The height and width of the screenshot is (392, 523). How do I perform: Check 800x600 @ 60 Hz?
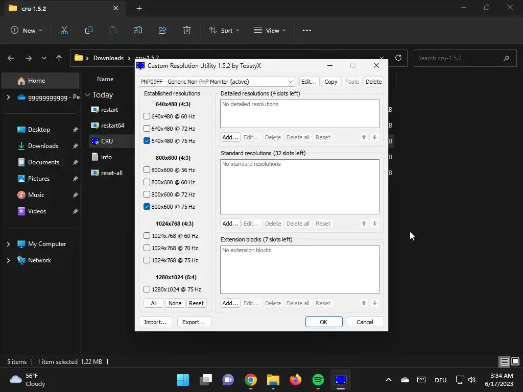[x=147, y=182]
